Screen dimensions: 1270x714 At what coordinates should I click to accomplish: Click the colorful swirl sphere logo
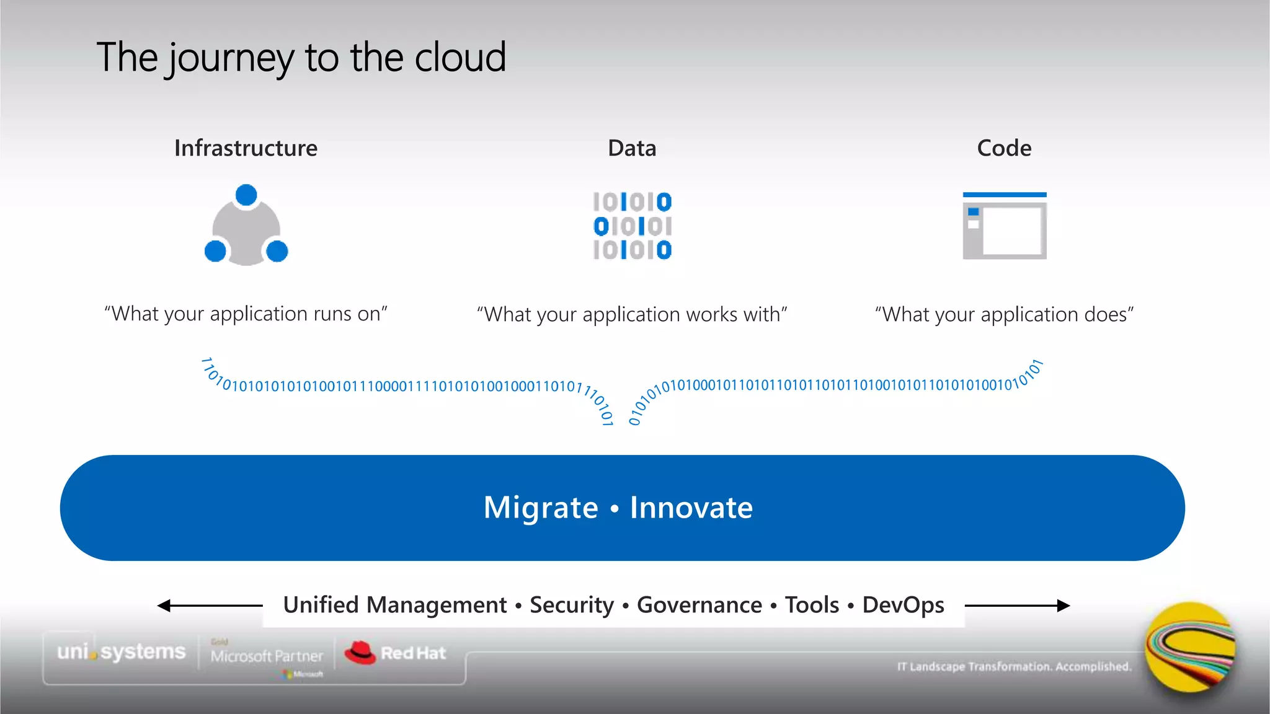tap(1189, 648)
